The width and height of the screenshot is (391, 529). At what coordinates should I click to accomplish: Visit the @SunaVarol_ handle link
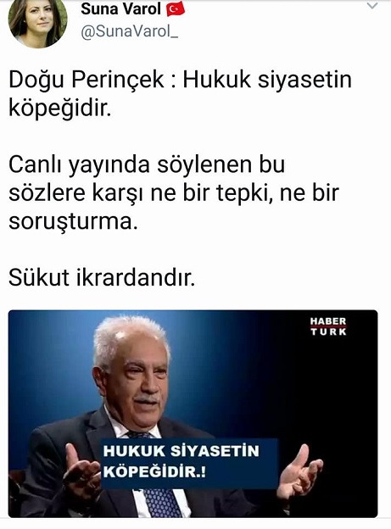coord(129,32)
